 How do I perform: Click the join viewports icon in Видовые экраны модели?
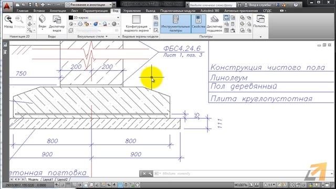(x=156, y=24)
